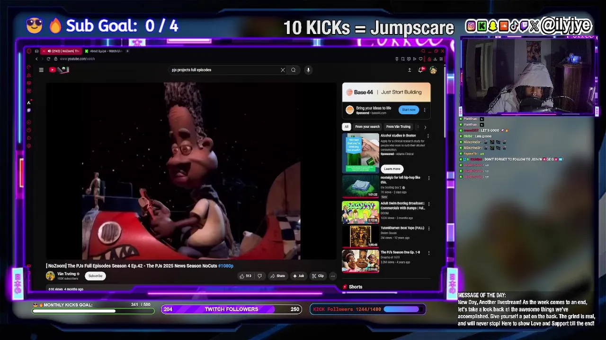Subscribe to Văn Trường channel
Screen dimensions: 606x340
point(95,276)
